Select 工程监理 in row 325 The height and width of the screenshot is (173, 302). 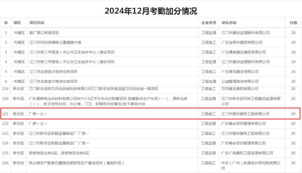pos(209,153)
